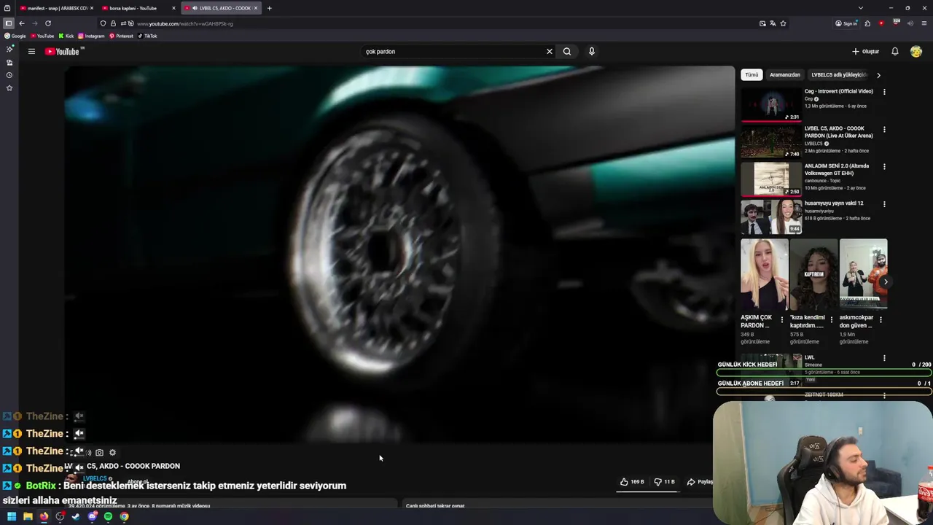Viewport: 933px width, 525px height.
Task: Bookmark this page with star icon
Action: 783,23
